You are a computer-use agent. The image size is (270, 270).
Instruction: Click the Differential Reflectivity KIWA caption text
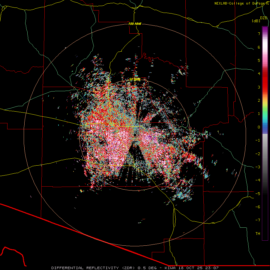[135, 268]
